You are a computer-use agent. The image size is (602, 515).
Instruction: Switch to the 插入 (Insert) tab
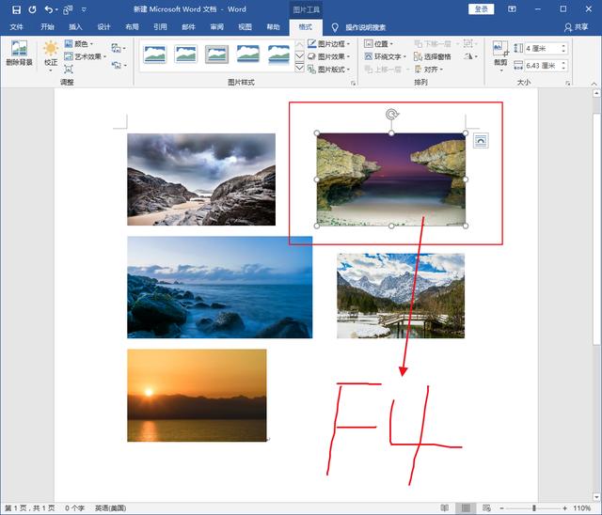(x=75, y=27)
